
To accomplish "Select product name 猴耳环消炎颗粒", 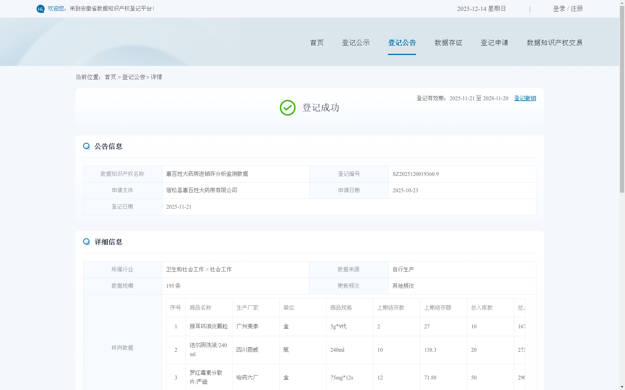I will click(x=209, y=326).
